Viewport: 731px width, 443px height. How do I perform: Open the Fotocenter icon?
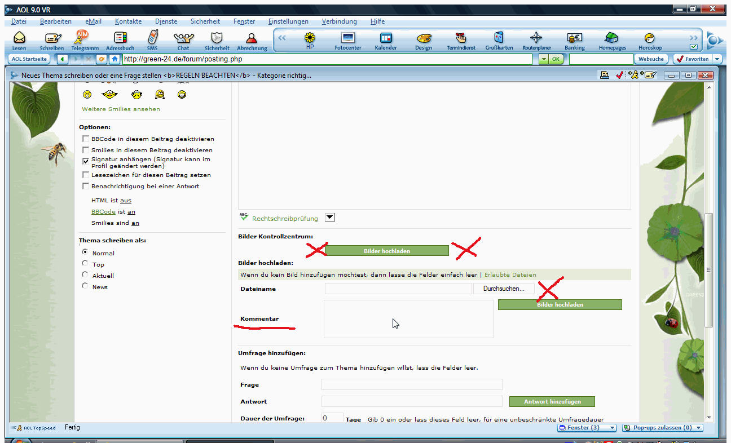(x=348, y=39)
